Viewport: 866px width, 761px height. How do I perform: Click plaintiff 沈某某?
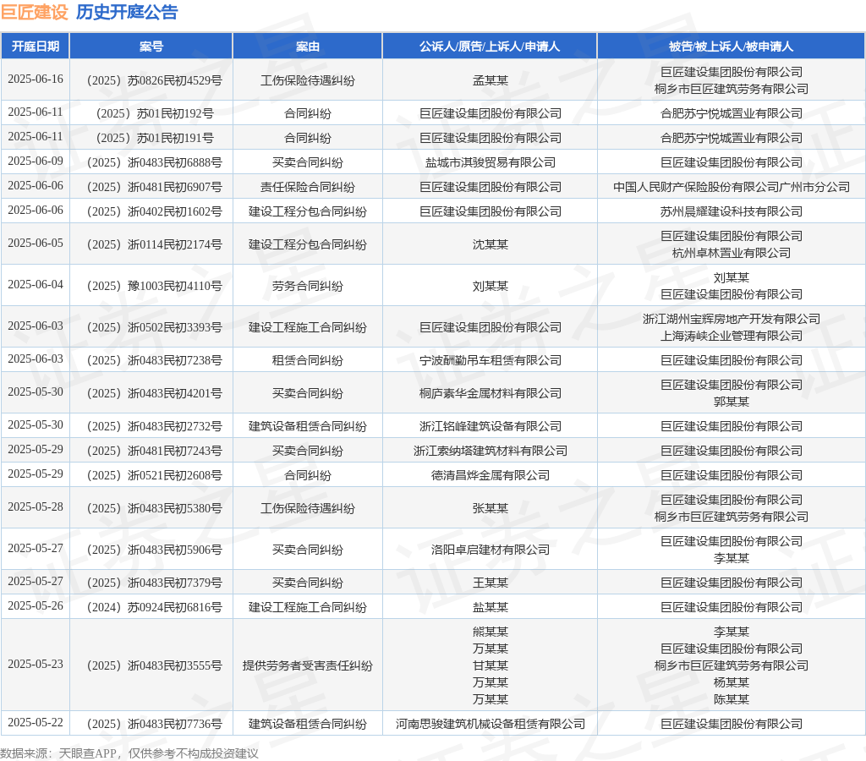[490, 244]
